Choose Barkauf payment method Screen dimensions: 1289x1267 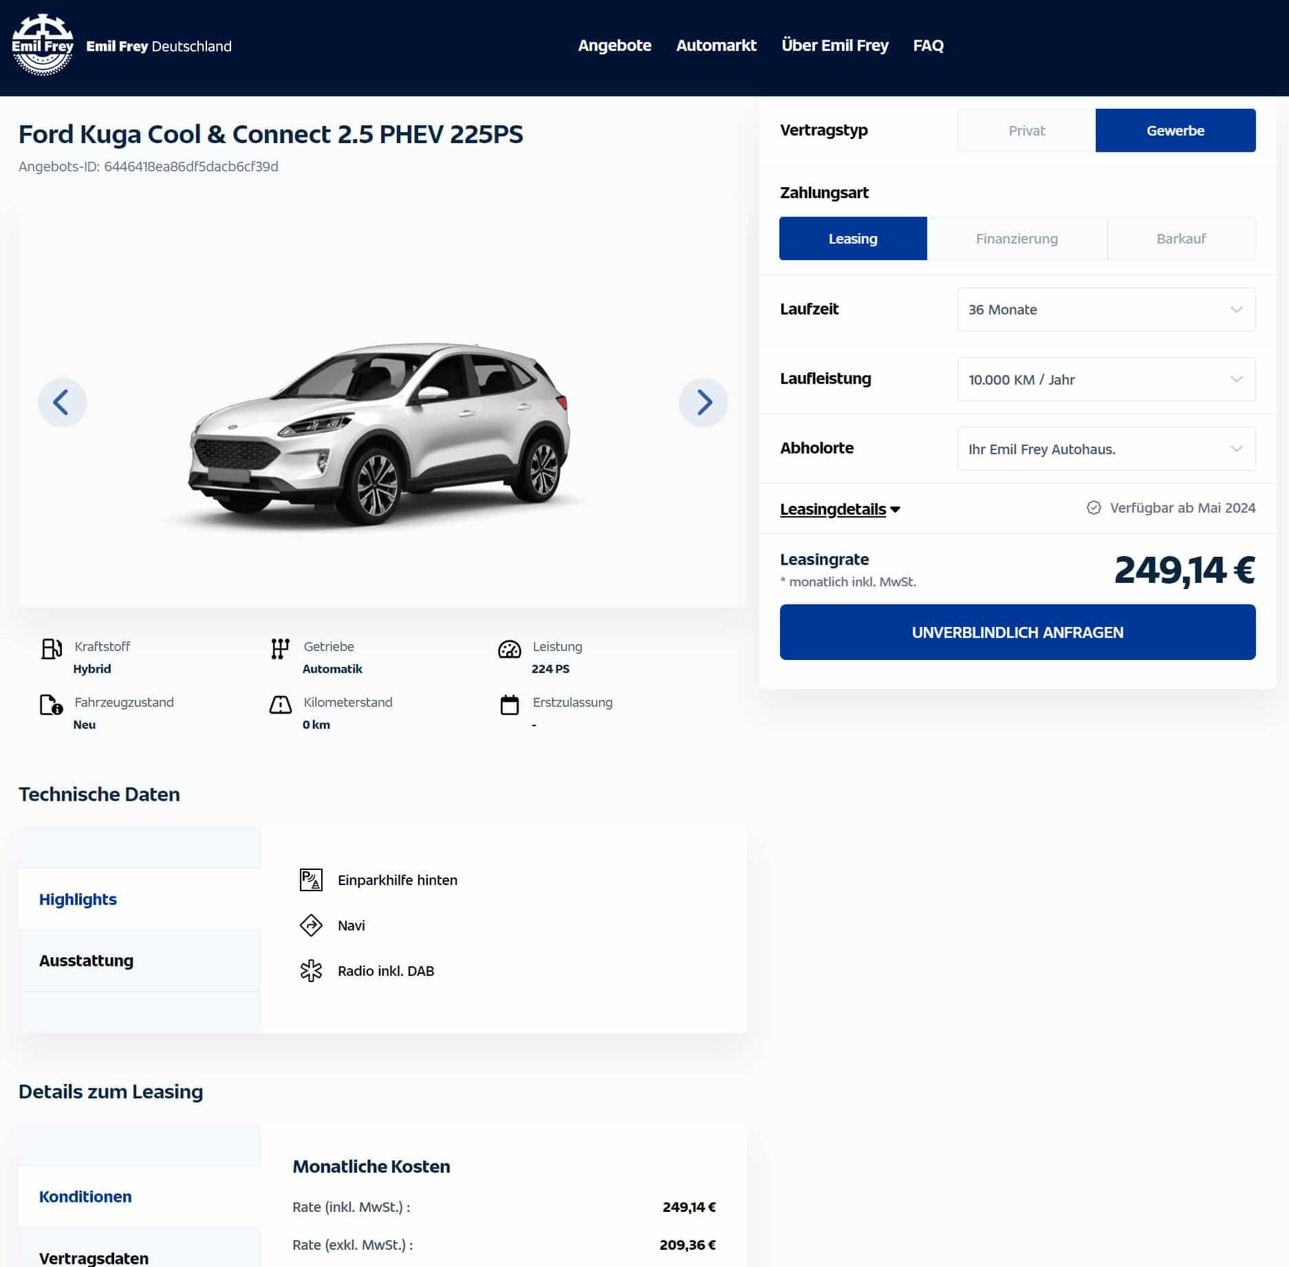tap(1181, 238)
